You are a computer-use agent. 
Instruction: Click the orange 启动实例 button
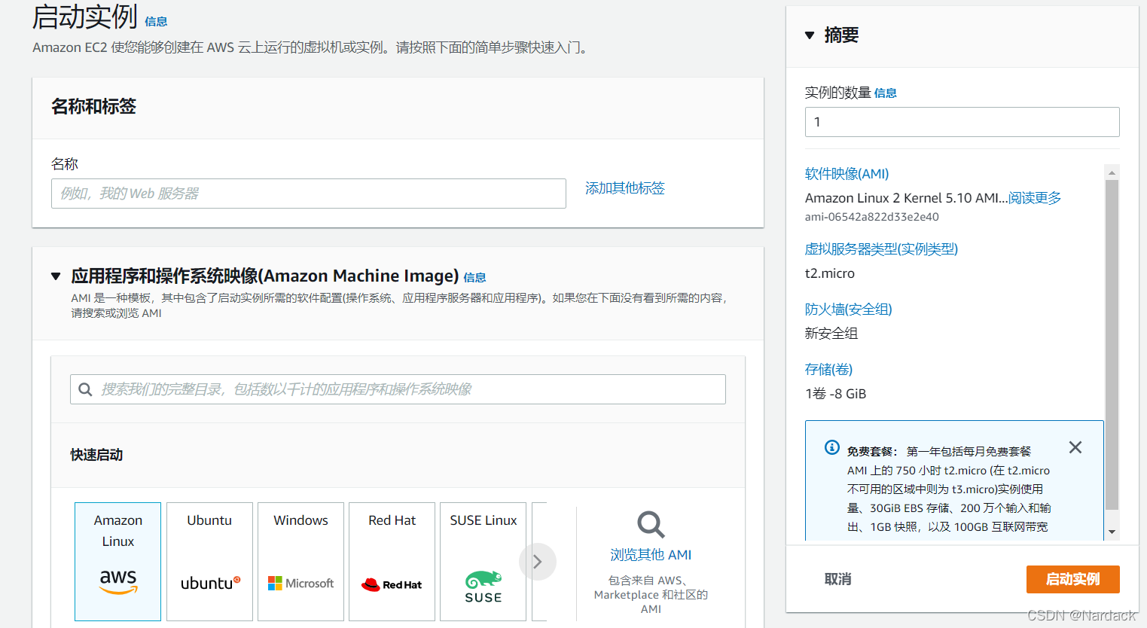1072,579
